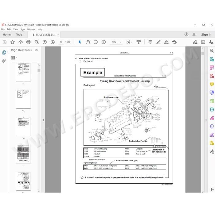Open the File menu
Screen dimensions: 215x215
pyautogui.click(x=3, y=29)
